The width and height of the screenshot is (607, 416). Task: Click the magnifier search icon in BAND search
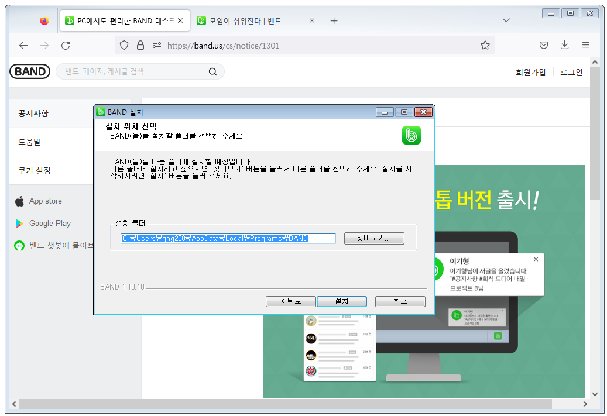tap(212, 71)
